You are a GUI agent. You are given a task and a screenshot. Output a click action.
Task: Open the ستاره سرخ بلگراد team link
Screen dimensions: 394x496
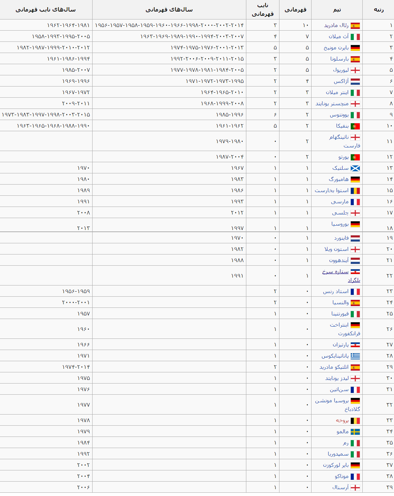[x=341, y=276]
